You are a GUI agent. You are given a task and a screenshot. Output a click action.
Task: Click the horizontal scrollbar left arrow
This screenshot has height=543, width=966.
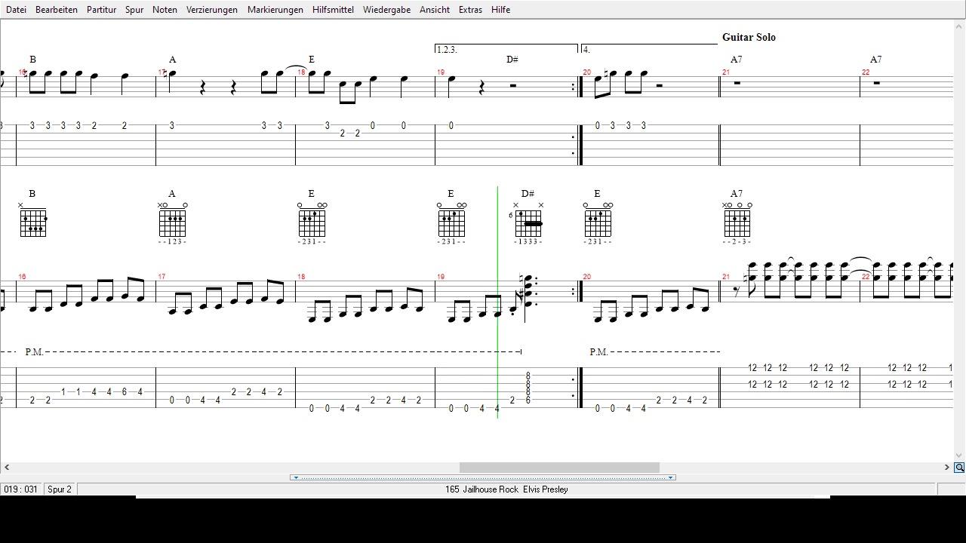pos(6,468)
